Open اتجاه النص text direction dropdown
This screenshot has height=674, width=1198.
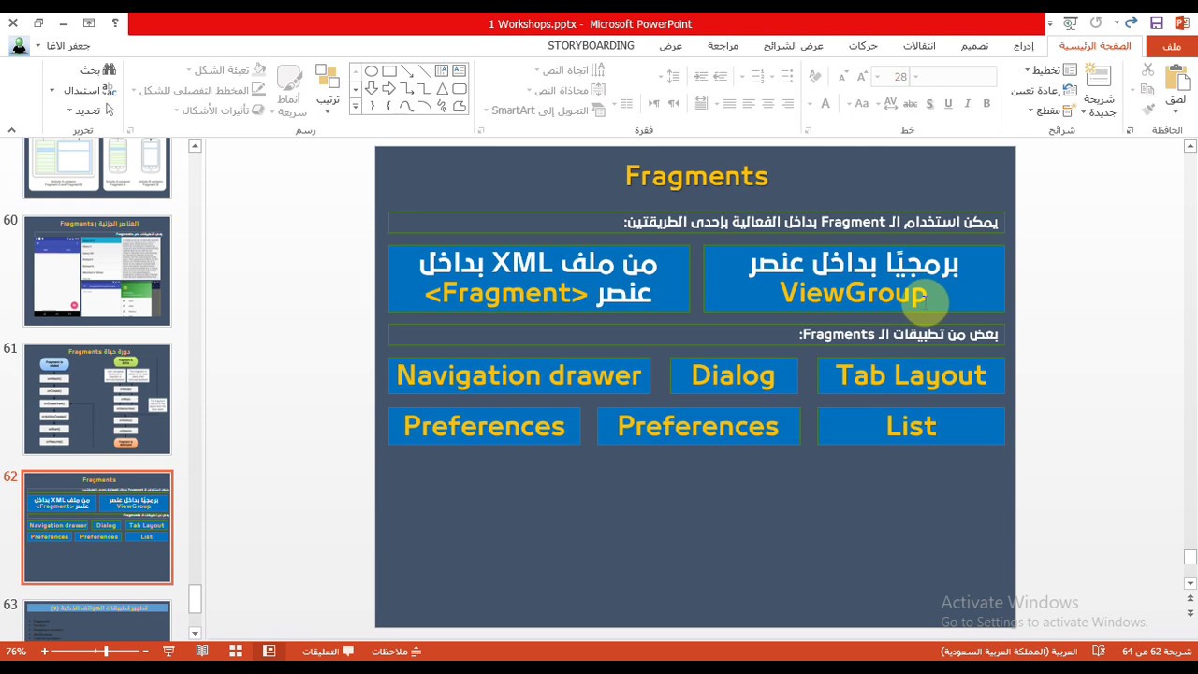pyautogui.click(x=570, y=70)
